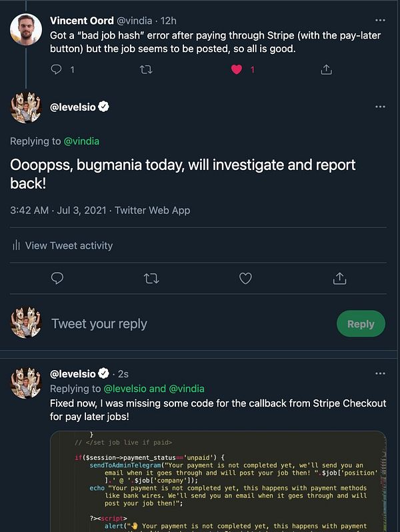
Task: Open View Tweet activity
Action: tap(69, 245)
